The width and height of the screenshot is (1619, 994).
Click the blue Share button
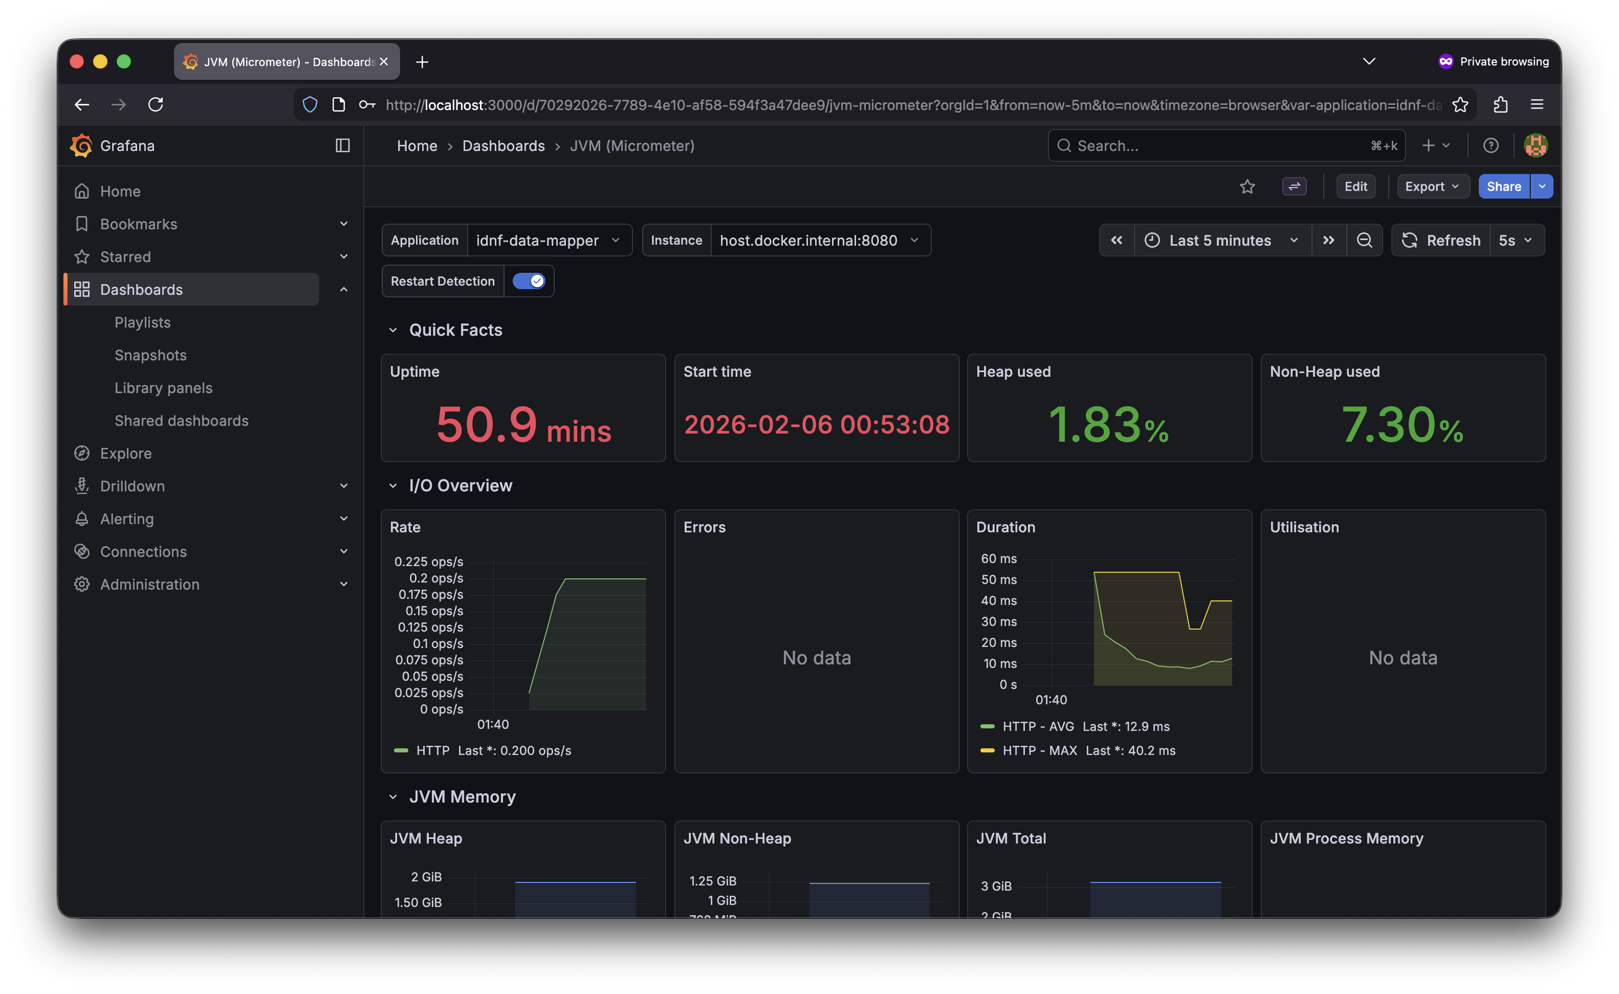click(1503, 187)
